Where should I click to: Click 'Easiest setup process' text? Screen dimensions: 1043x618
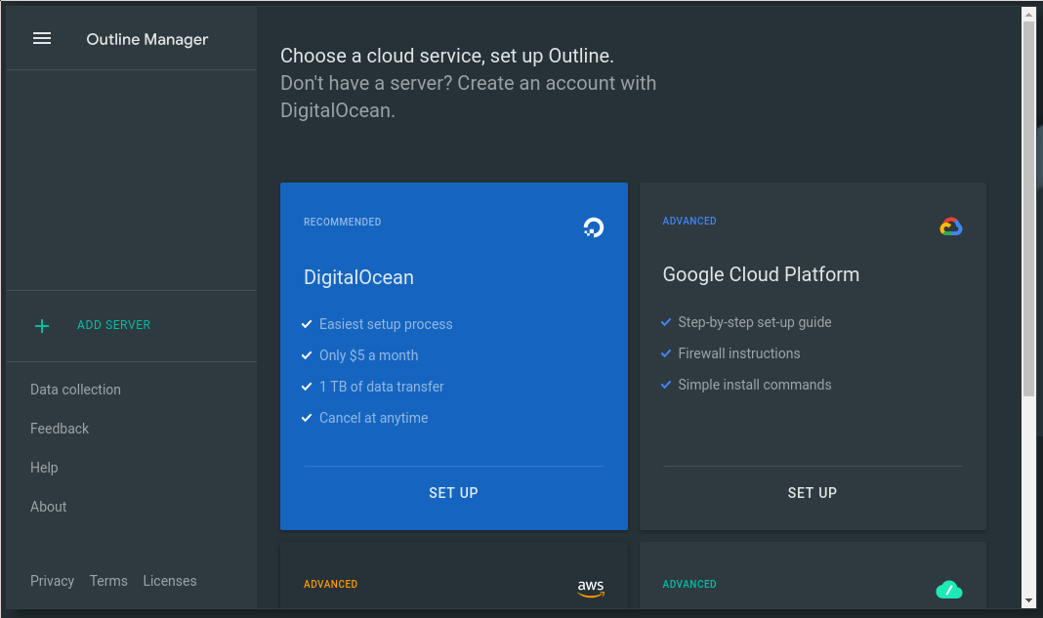coord(386,324)
